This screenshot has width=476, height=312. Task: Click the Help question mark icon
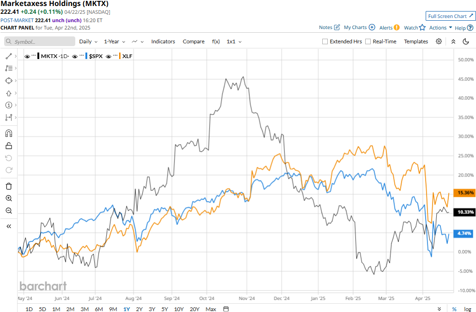pyautogui.click(x=470, y=28)
